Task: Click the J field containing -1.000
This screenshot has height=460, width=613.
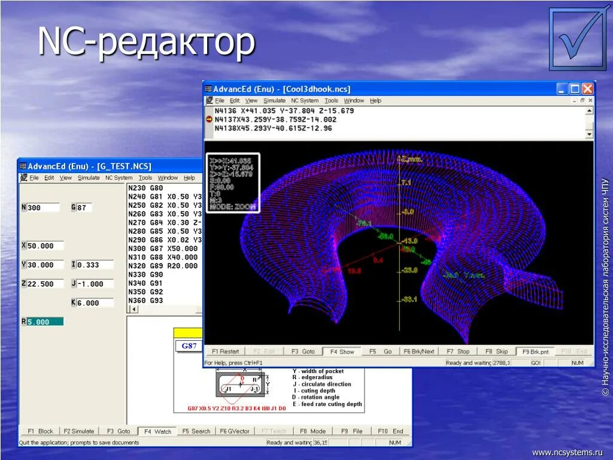Action: click(95, 284)
